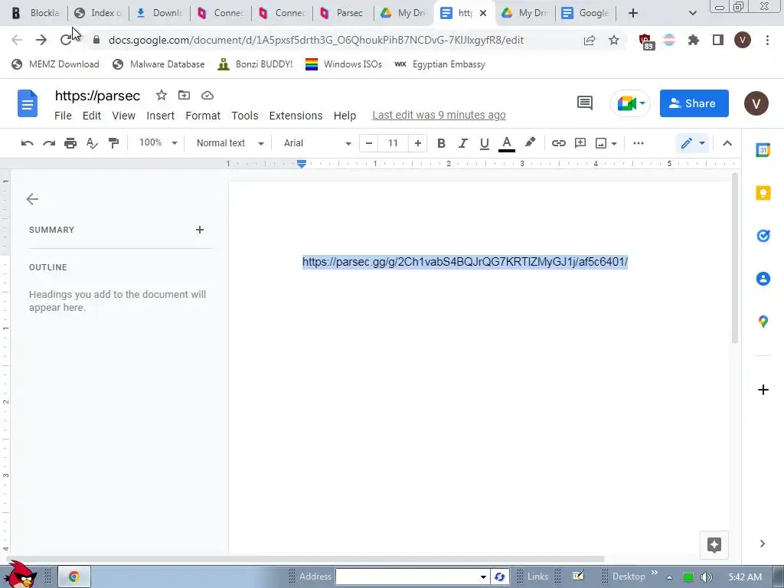
Task: Click the Move document folder icon
Action: [x=184, y=95]
